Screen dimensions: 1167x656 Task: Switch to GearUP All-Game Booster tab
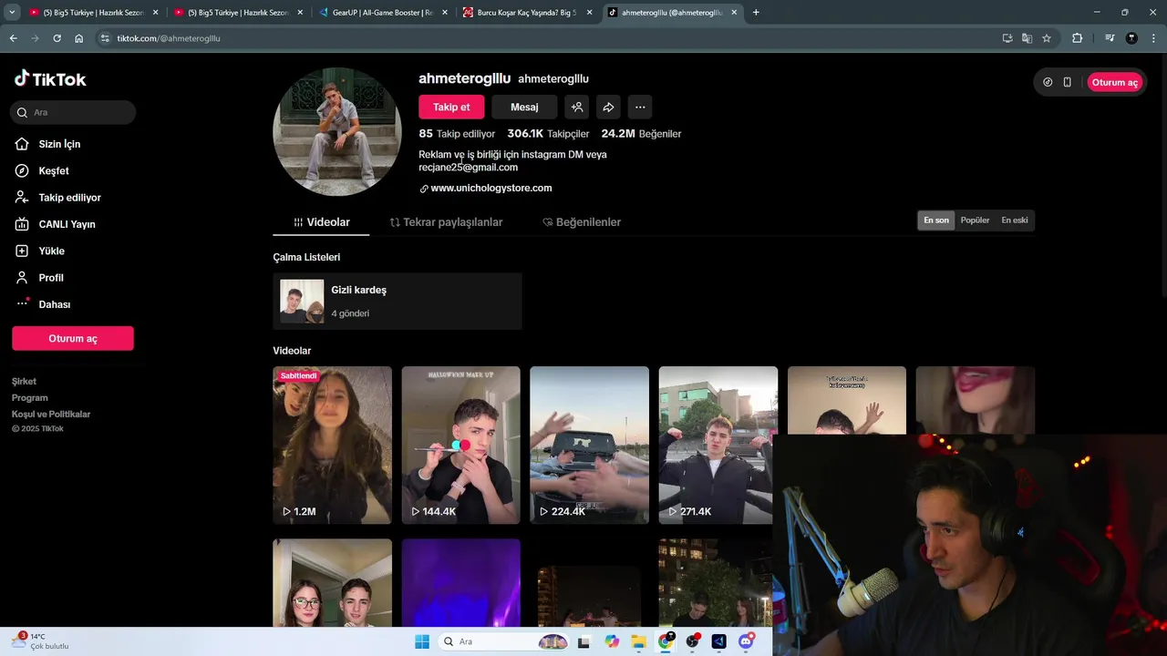(x=383, y=13)
